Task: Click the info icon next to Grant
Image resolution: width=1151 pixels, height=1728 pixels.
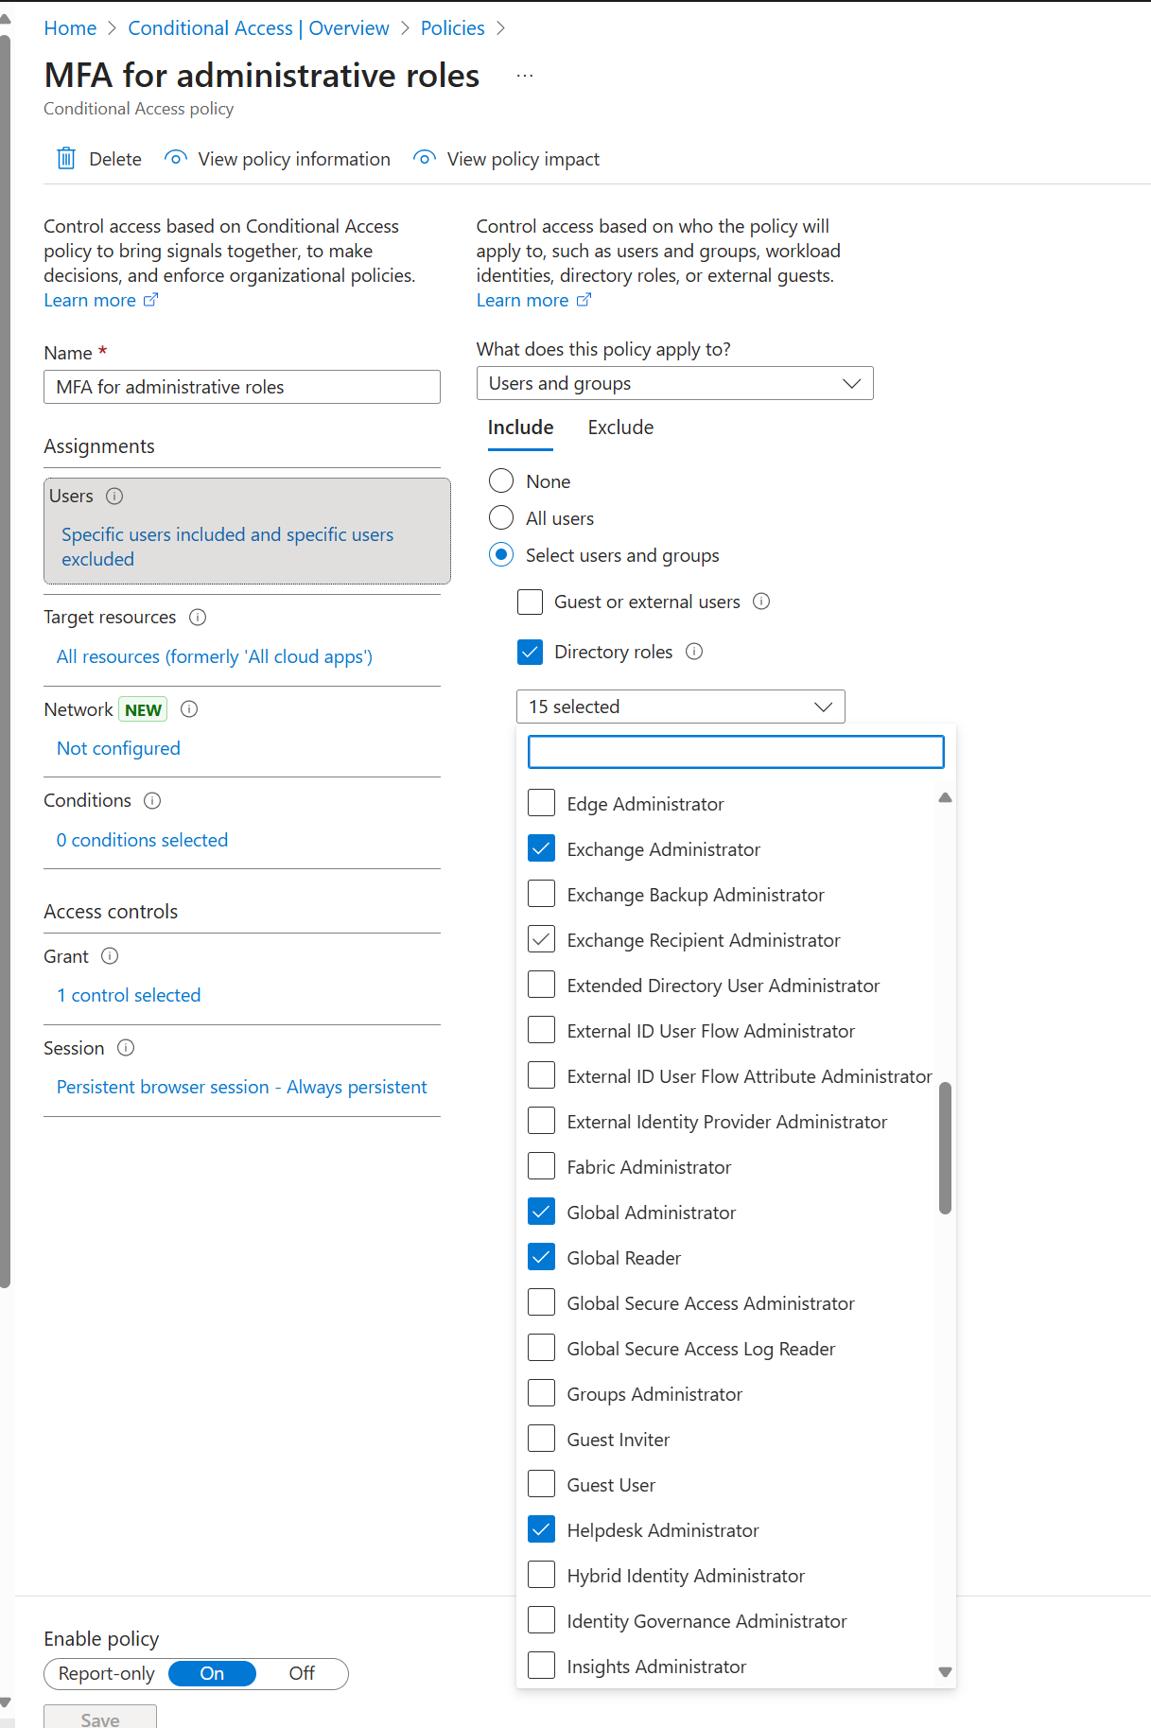Action: pos(110,955)
